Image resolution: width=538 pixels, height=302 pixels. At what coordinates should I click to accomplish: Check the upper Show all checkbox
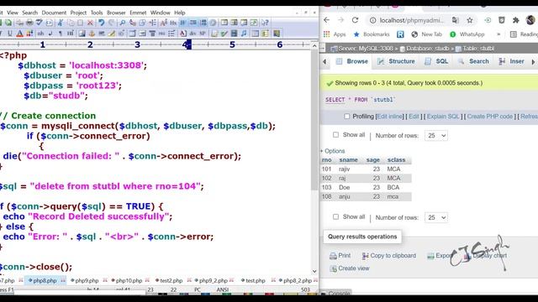pos(335,135)
